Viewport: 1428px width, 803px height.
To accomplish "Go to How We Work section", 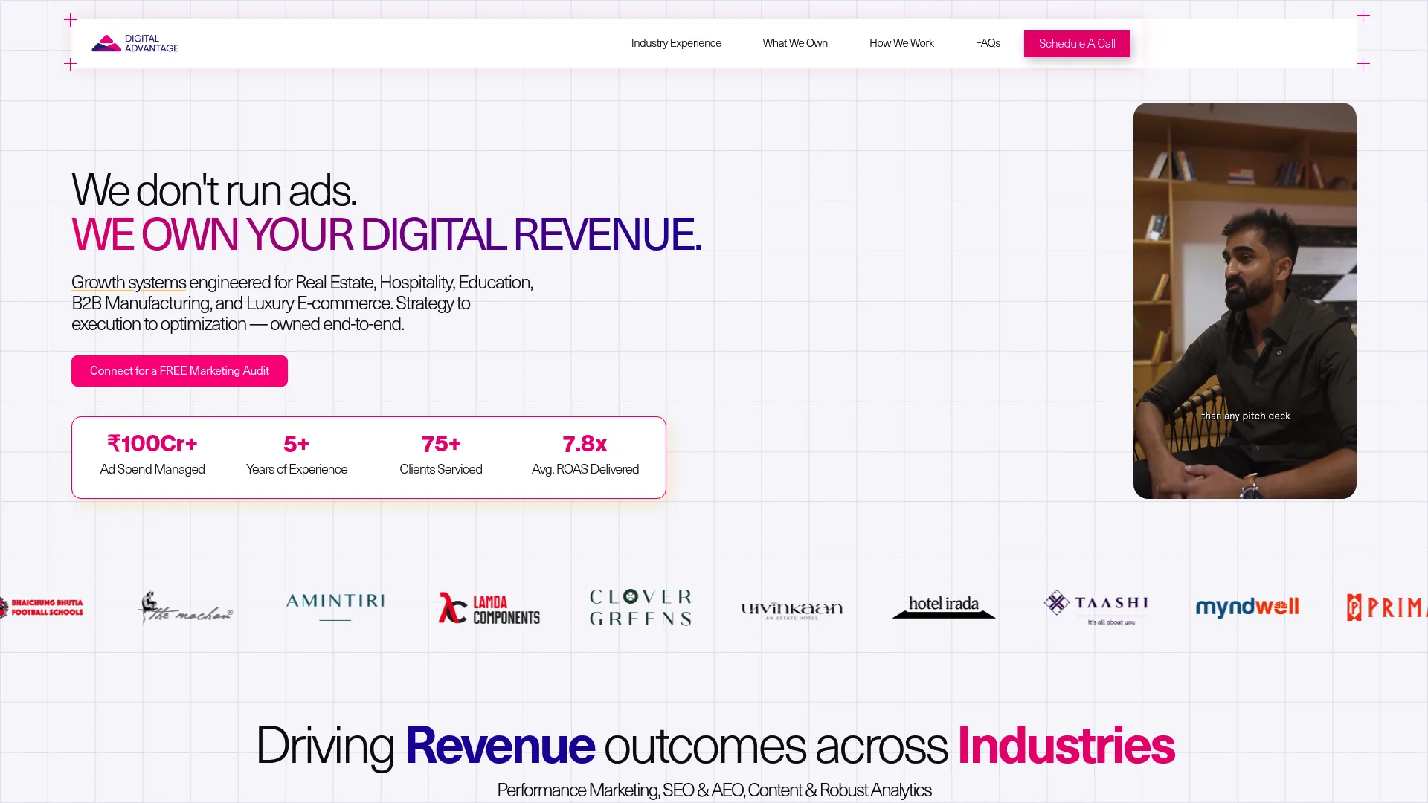I will pos(901,43).
